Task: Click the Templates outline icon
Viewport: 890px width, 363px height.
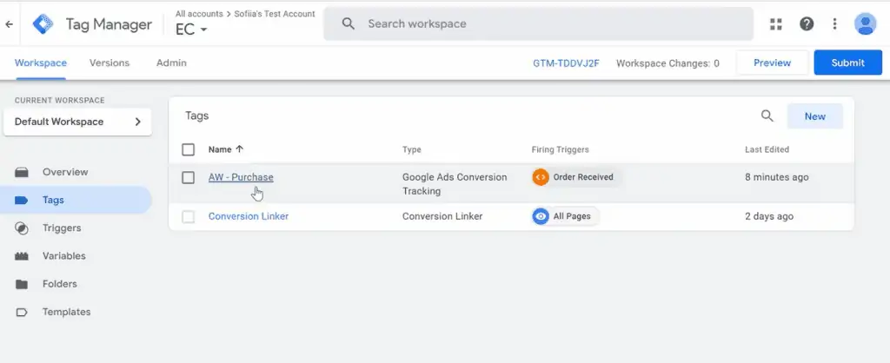Action: point(22,312)
